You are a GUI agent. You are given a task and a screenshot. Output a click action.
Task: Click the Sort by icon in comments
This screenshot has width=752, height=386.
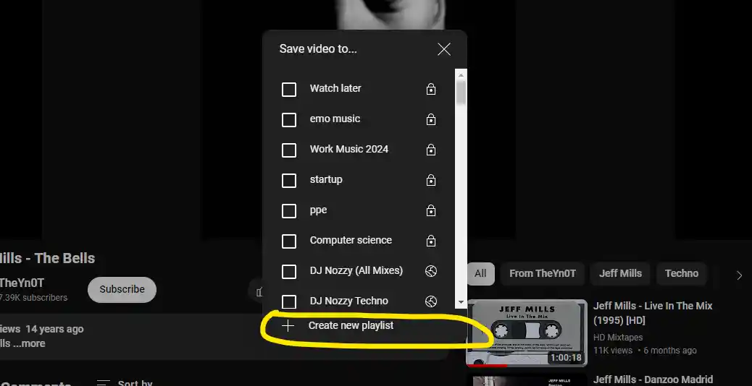coord(104,383)
